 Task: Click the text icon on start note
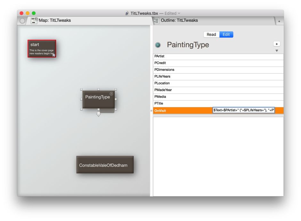coord(54,55)
